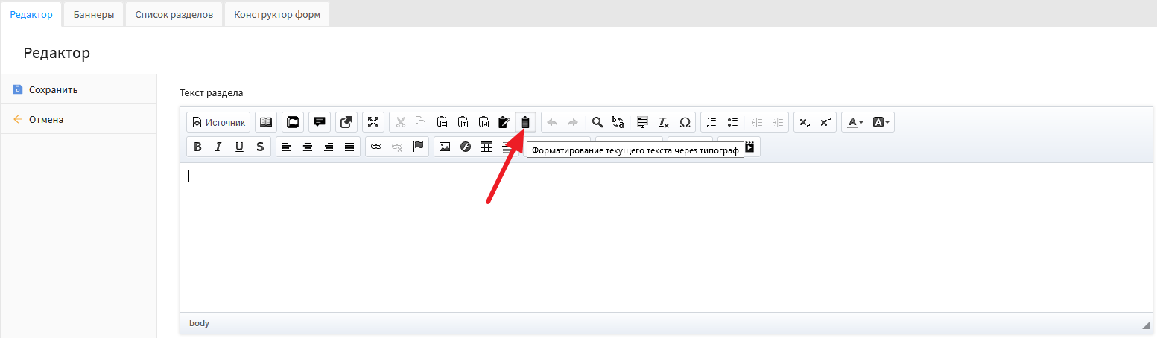Toggle underline formatting
The image size is (1157, 338).
(x=239, y=147)
